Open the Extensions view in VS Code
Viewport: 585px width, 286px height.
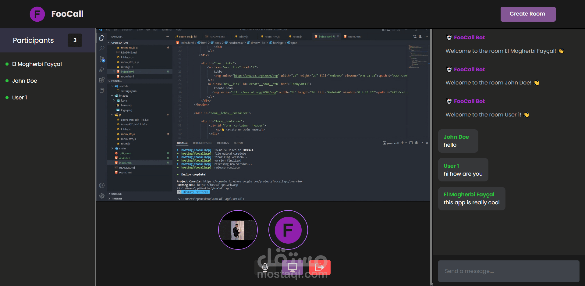point(102,80)
